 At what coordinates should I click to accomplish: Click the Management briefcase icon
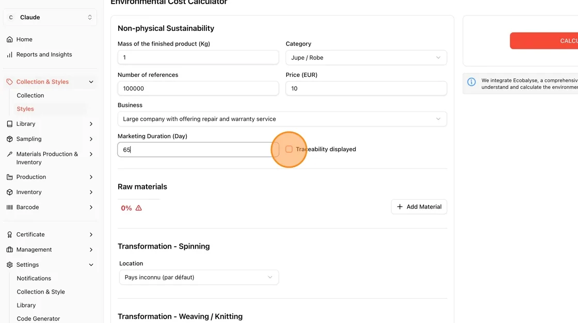point(10,250)
